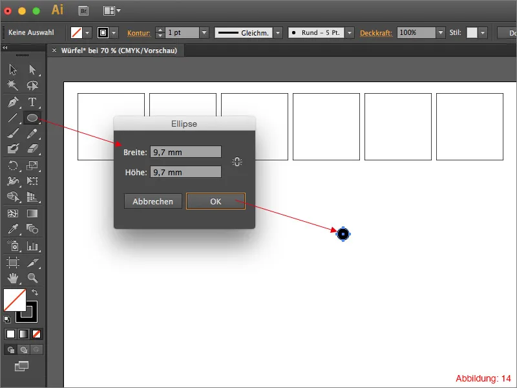Choose the Zoom tool
The image size is (517, 388).
32,278
